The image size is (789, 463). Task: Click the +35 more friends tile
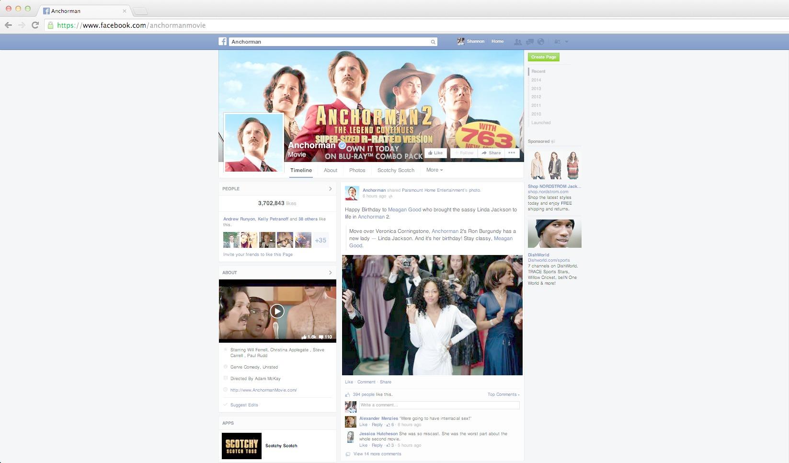point(320,240)
